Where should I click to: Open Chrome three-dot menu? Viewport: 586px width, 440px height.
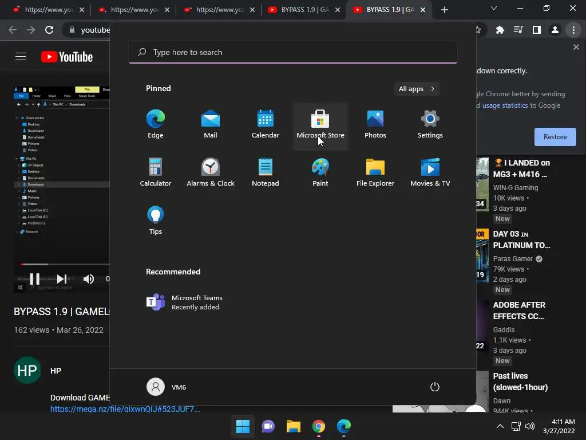tap(573, 30)
